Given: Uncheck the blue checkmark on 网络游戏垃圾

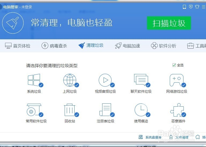Looking at the screenshot, I should 184,85.
